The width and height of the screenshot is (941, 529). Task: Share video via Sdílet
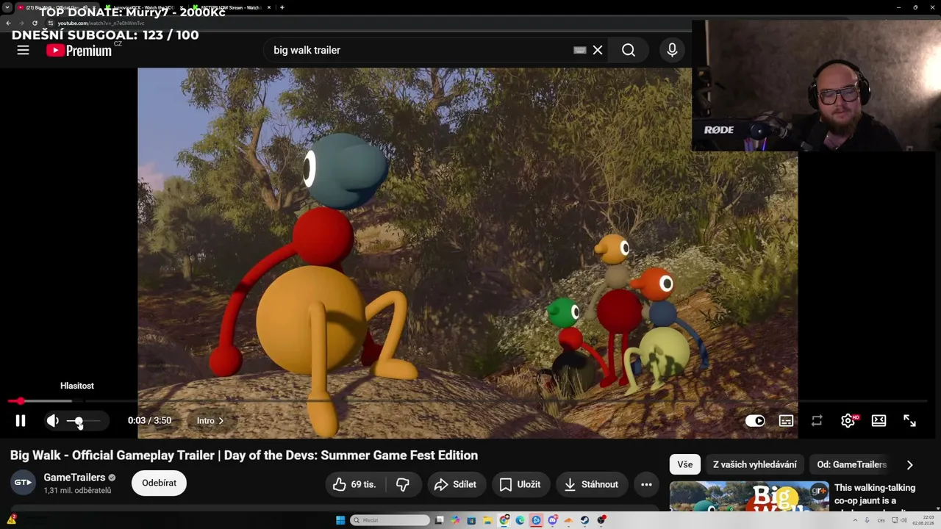click(456, 484)
